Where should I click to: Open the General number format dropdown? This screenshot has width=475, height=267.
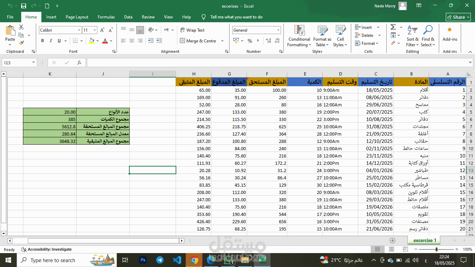click(278, 30)
